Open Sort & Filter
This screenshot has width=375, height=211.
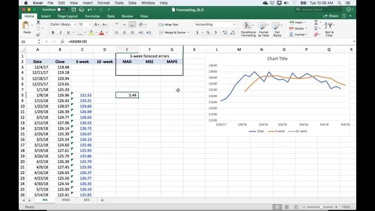329,29
